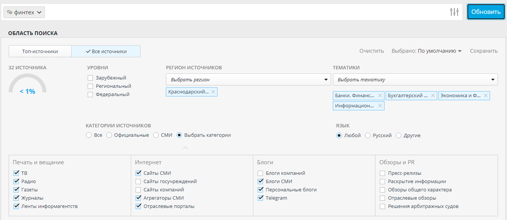Select the СМИ category radio button
507x220 pixels.
click(156, 135)
